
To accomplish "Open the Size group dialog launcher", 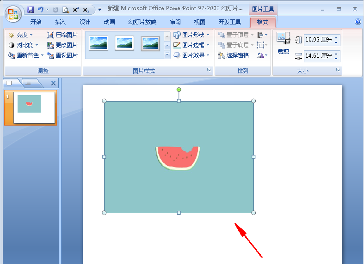I will (x=338, y=70).
